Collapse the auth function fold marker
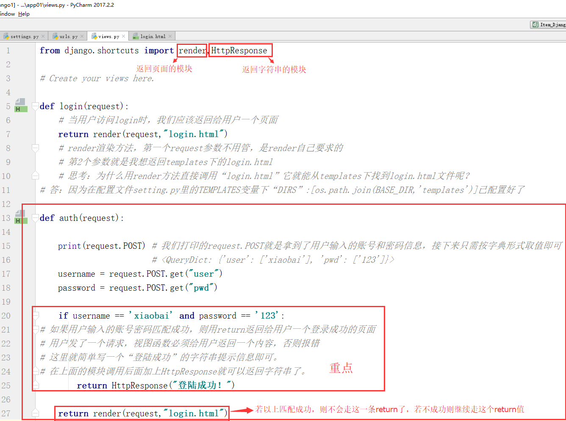 click(x=36, y=218)
